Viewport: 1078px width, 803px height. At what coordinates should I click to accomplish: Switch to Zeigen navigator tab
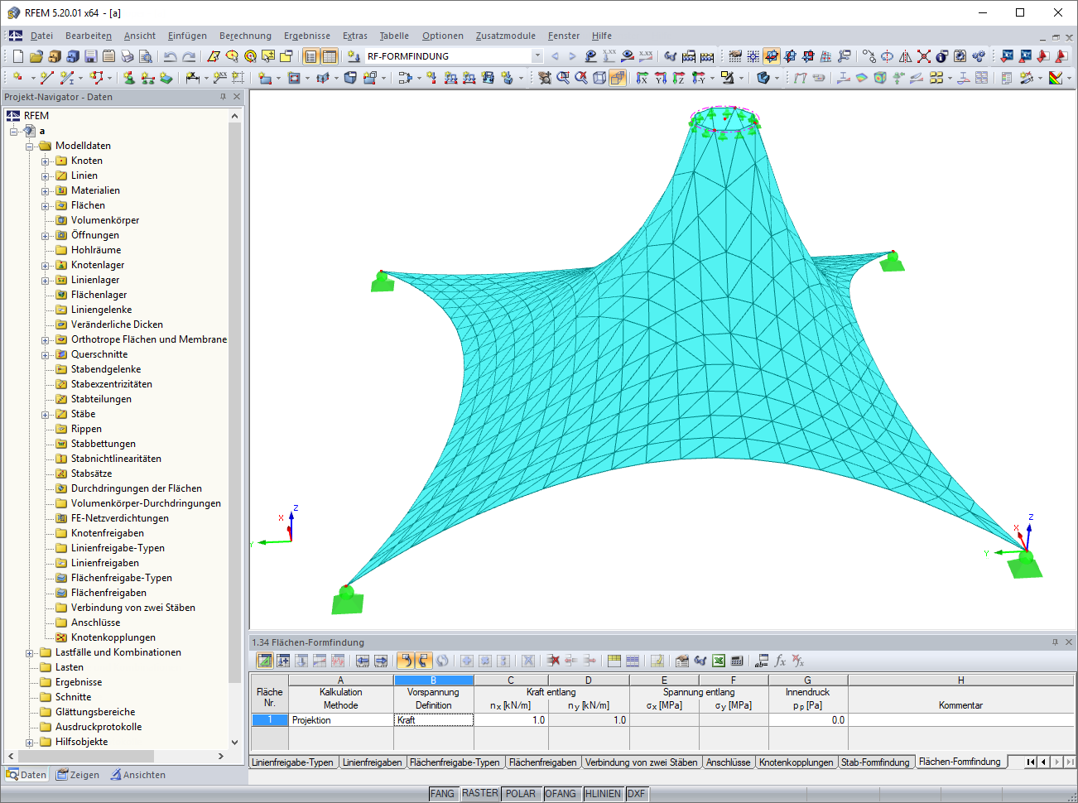[77, 775]
